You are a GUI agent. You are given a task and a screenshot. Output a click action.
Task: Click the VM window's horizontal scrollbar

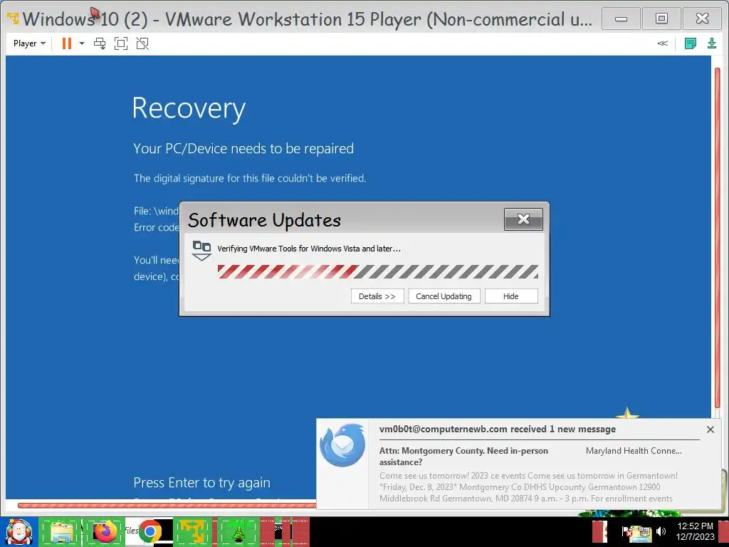[x=167, y=505]
